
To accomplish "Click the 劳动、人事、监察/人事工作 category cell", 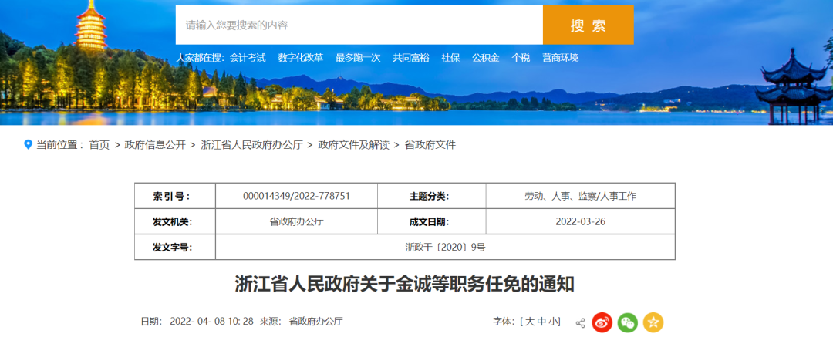I will (580, 196).
